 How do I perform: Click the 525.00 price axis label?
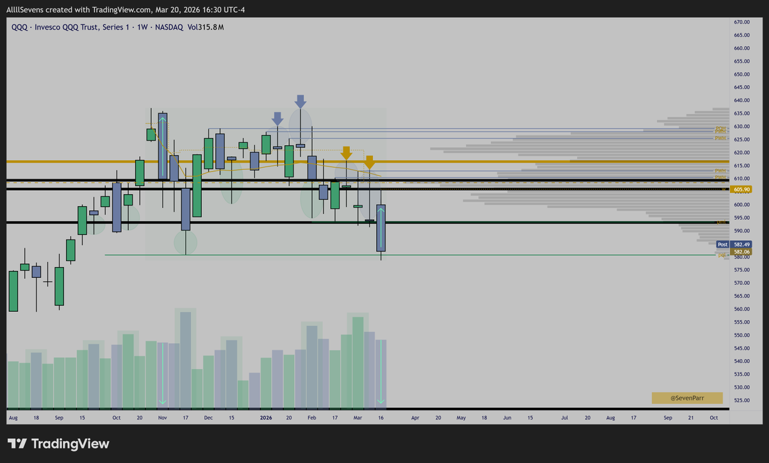point(742,401)
